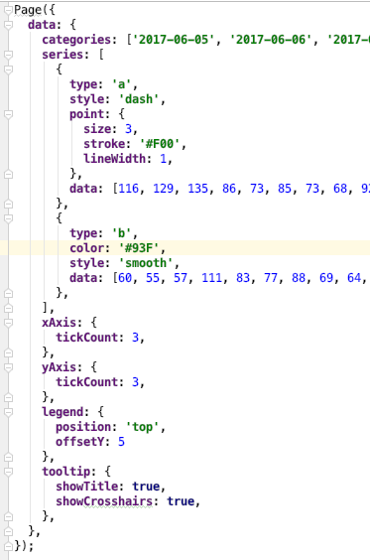
Task: Click true value after showCrosshairs
Action: [x=181, y=501]
